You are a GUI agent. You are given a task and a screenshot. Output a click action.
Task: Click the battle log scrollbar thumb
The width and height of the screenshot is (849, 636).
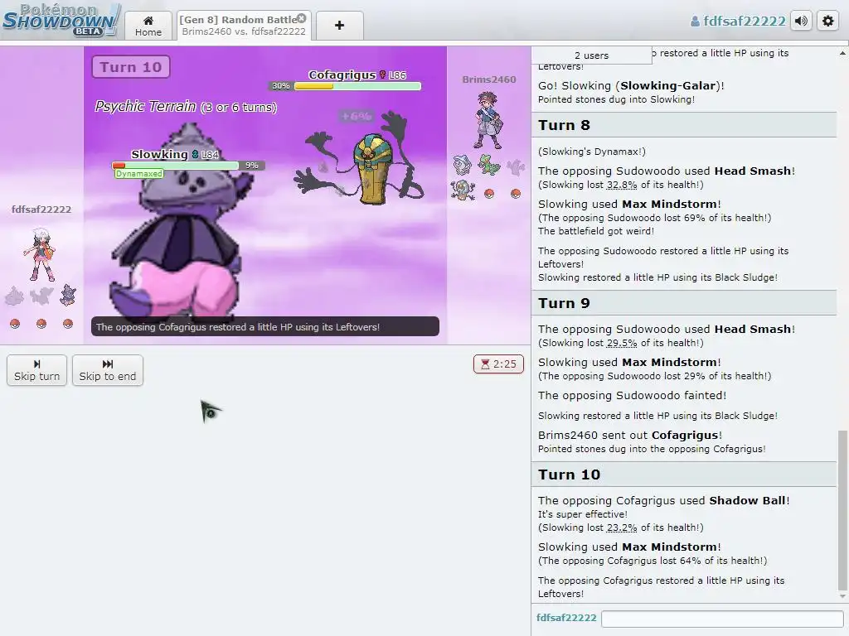click(x=842, y=509)
